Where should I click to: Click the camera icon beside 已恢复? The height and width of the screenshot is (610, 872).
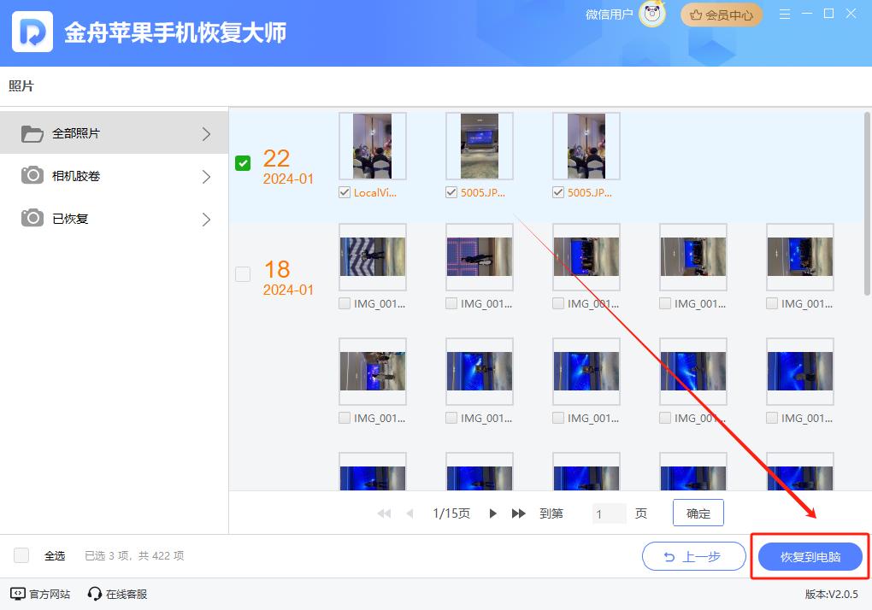click(x=32, y=219)
